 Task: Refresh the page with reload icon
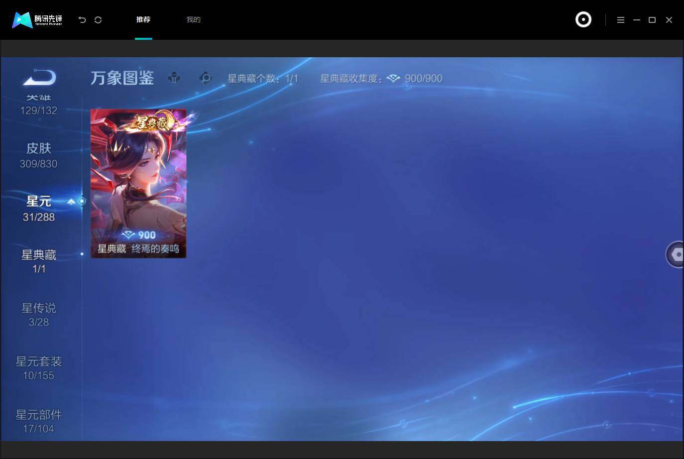(x=98, y=20)
